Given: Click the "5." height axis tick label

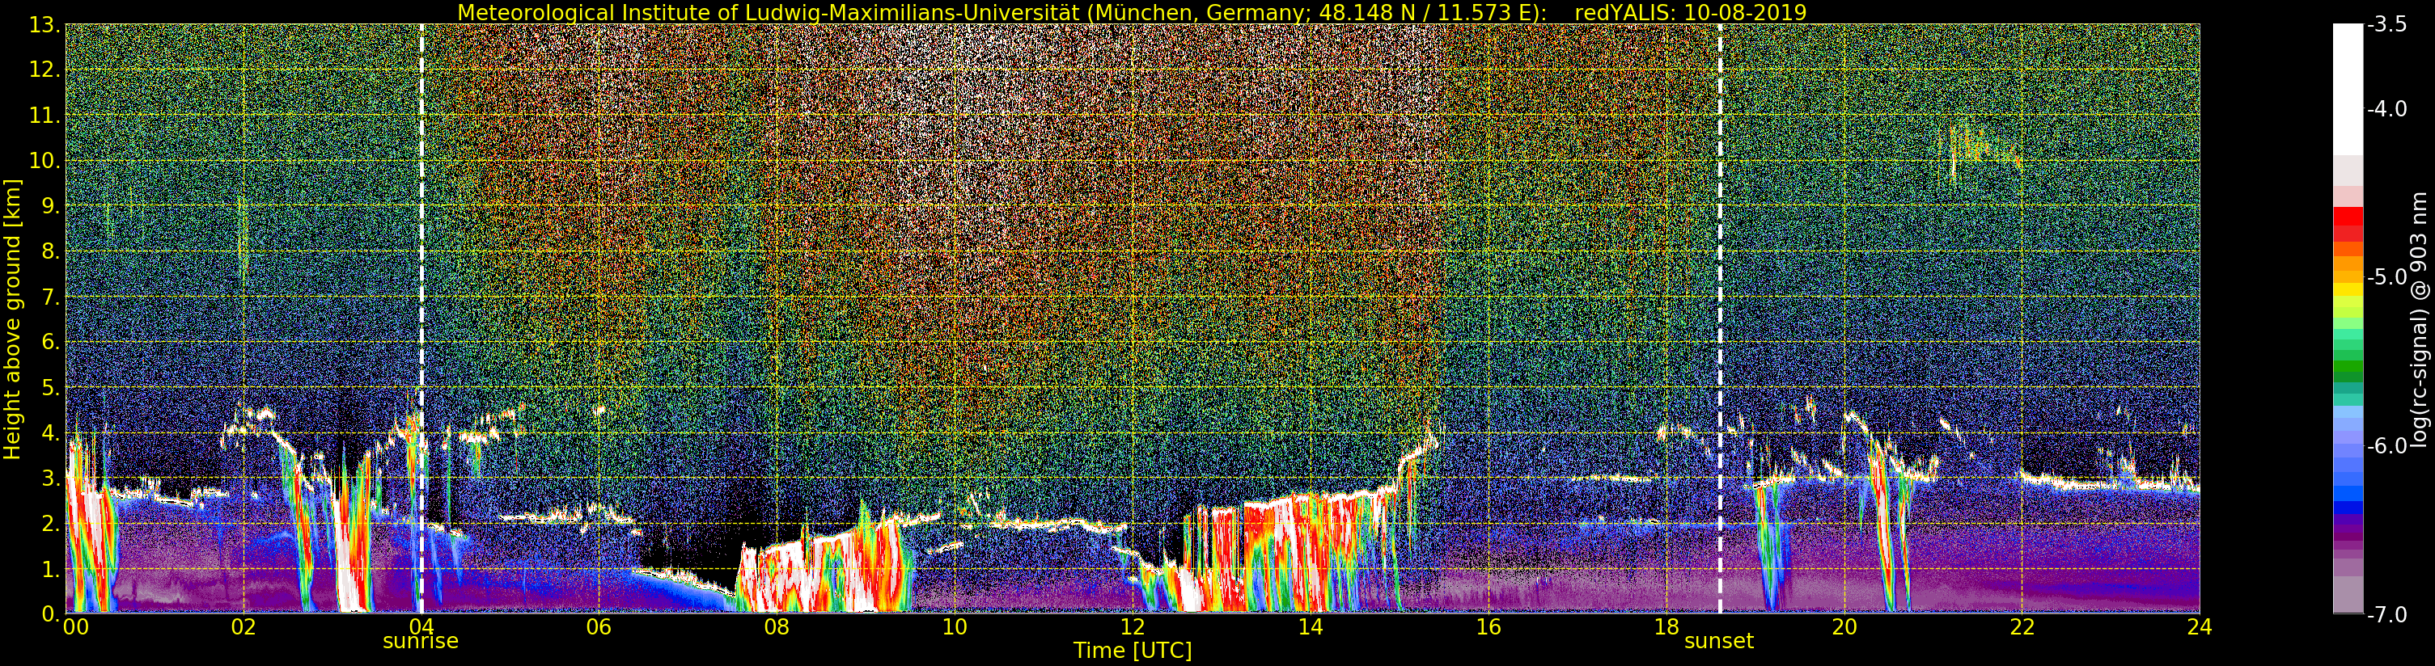Looking at the screenshot, I should coord(50,387).
